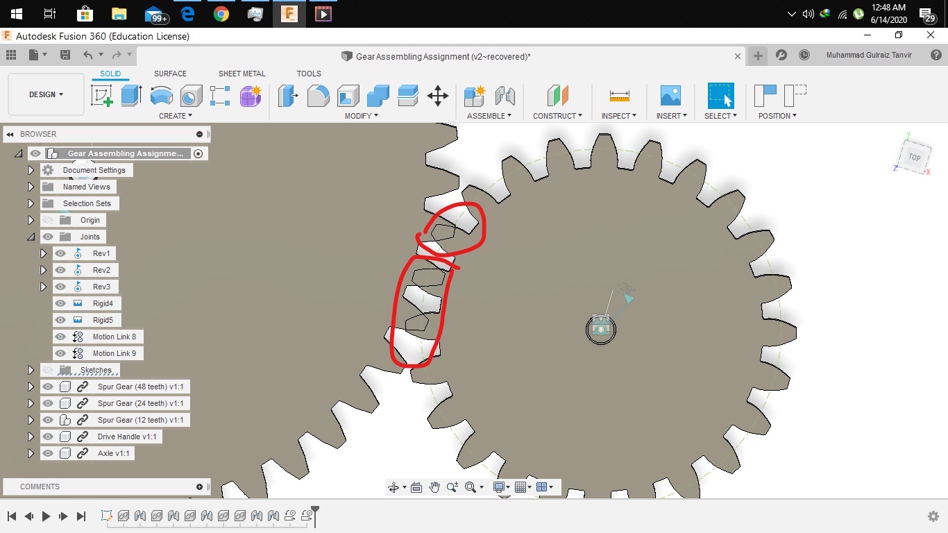
Task: Select the Create Sketch tool
Action: point(103,96)
